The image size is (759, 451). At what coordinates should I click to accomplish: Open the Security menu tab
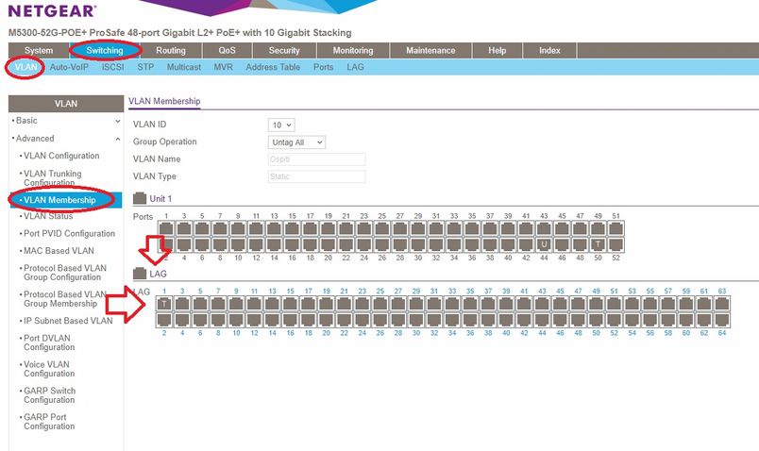point(284,50)
